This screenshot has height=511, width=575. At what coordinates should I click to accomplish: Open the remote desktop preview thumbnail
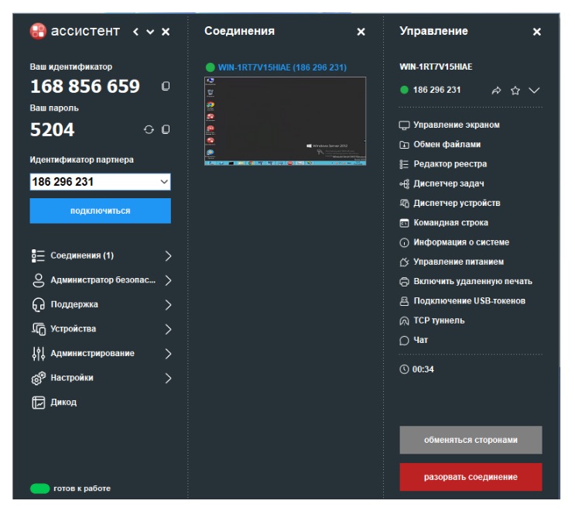pyautogui.click(x=285, y=121)
